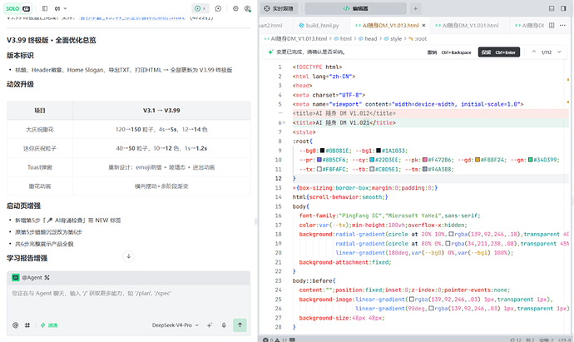
Task: Click the @ mention icon in chat input
Action: click(15, 325)
